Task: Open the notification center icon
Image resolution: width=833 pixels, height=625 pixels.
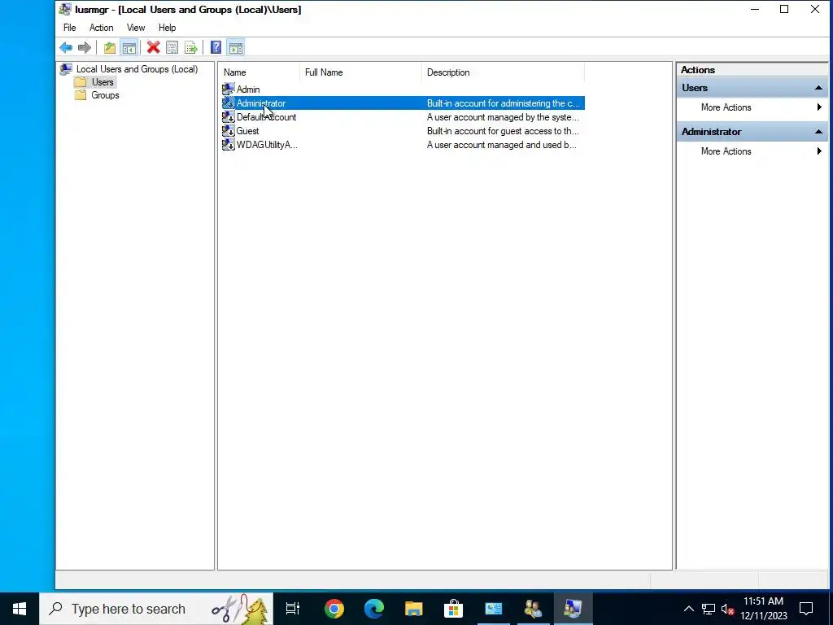Action: [806, 609]
